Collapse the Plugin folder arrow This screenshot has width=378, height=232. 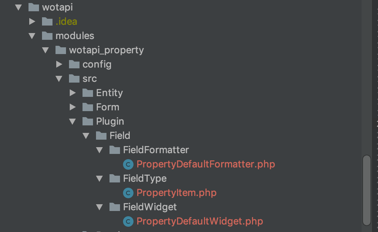pyautogui.click(x=73, y=121)
